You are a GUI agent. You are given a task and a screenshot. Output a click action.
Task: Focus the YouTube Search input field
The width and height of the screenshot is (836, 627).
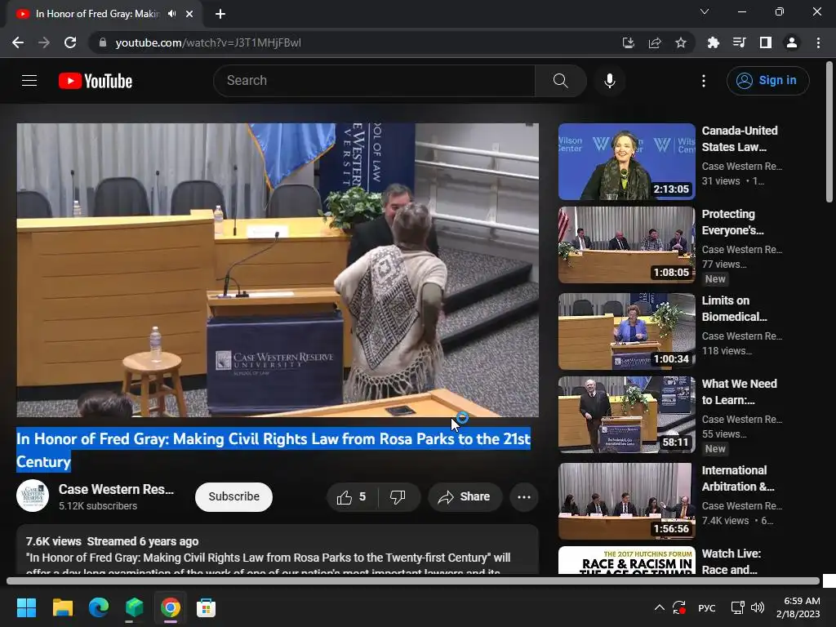(375, 81)
